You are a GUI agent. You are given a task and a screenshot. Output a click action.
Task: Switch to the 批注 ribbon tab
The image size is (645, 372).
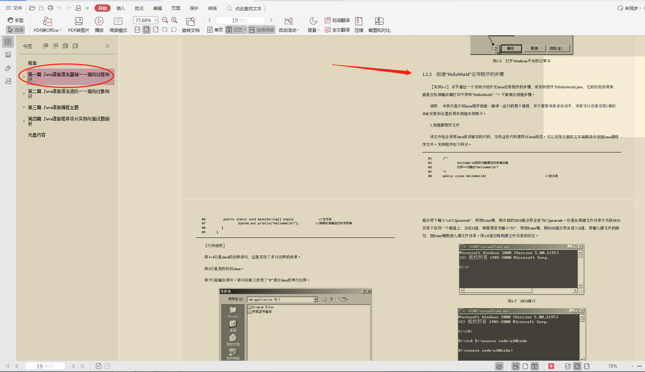(x=139, y=8)
